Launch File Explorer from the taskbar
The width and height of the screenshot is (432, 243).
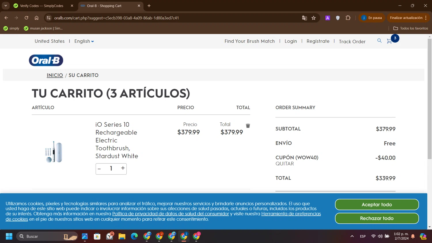coord(122,236)
